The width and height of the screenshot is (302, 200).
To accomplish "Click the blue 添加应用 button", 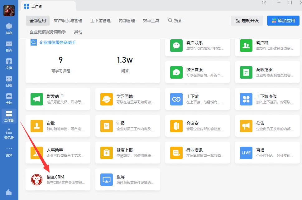I will pyautogui.click(x=283, y=21).
